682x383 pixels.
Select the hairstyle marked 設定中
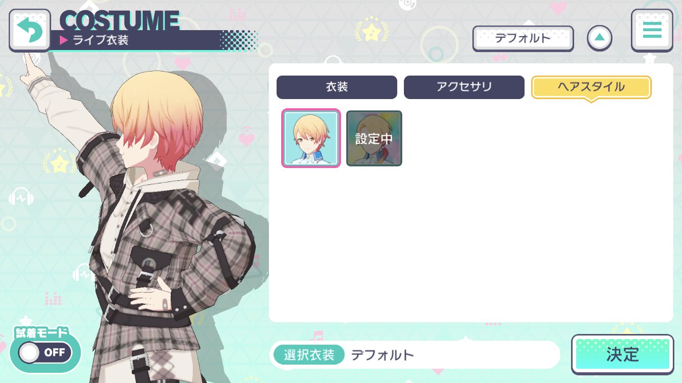(x=374, y=138)
